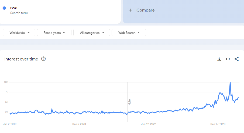Click the Interest over time heading
The image size is (244, 133).
(21, 59)
